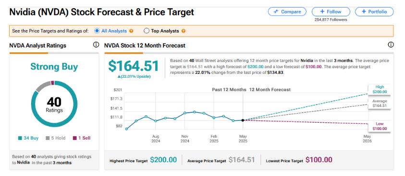Click the Low $100.00 forecast label
The height and width of the screenshot is (176, 405).
coord(379,126)
